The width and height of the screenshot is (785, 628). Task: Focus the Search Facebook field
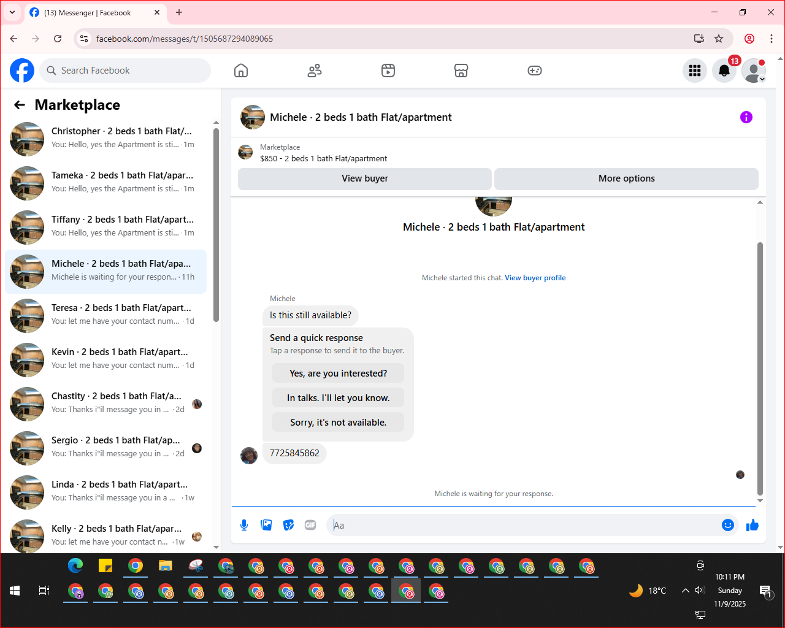(125, 71)
